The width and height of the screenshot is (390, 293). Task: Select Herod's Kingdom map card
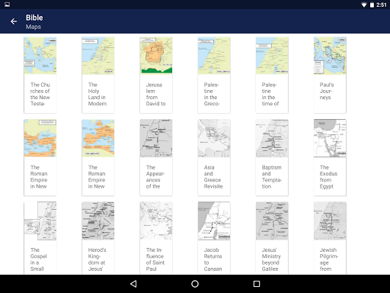(98, 238)
